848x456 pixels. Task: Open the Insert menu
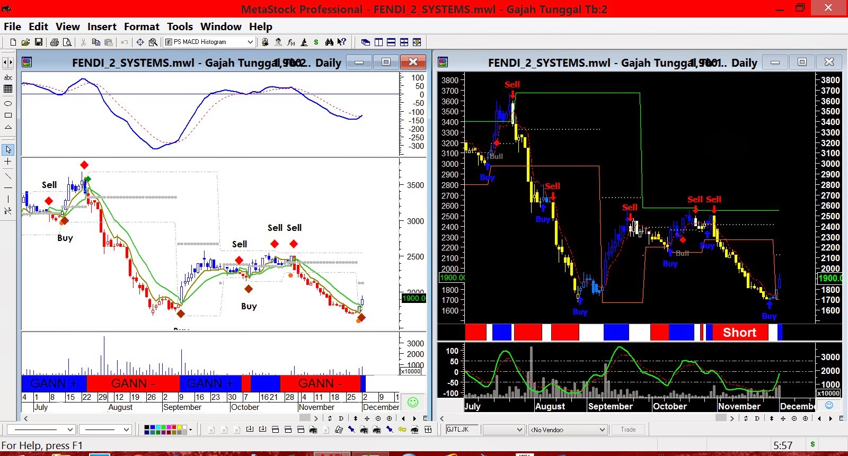[102, 26]
